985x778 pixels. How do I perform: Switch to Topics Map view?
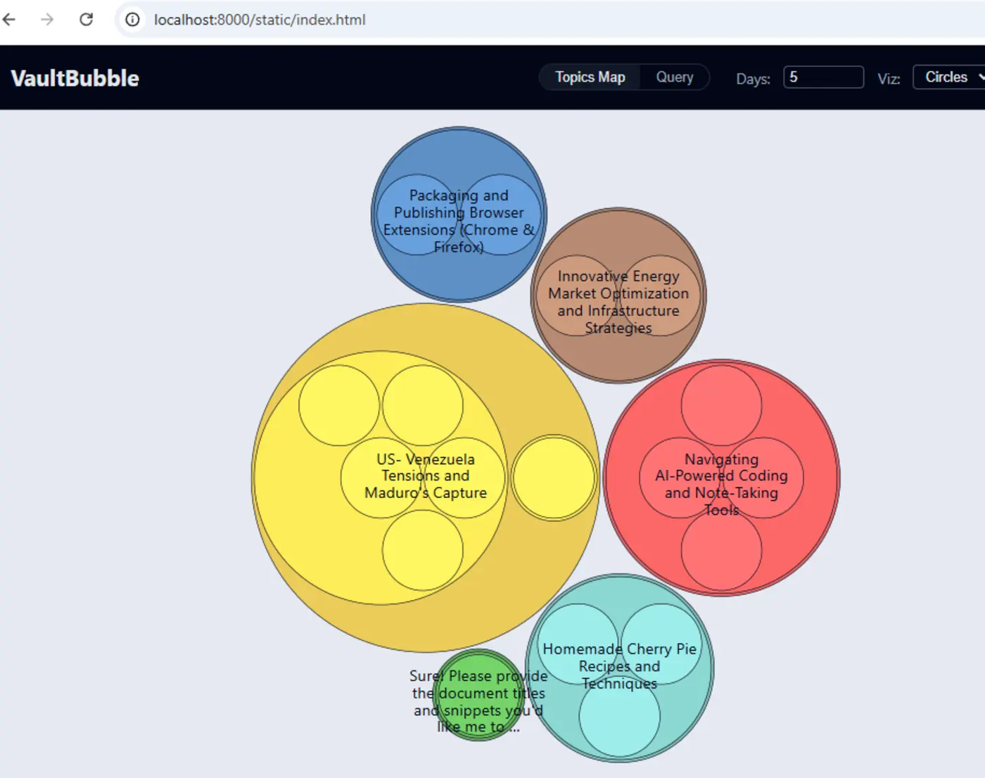(x=590, y=77)
